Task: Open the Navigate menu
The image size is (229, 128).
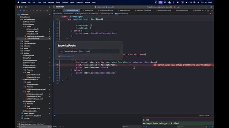Action: [x=51, y=2]
